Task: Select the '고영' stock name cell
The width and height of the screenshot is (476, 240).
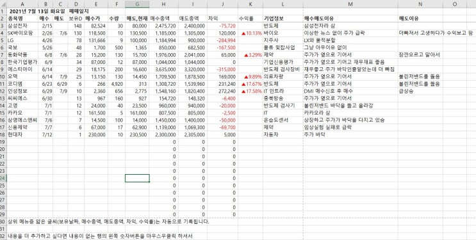Action: [22, 106]
